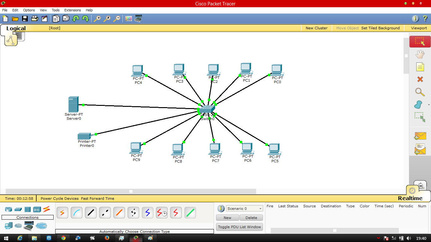Open the Tools menu
The width and height of the screenshot is (431, 242).
click(x=56, y=10)
